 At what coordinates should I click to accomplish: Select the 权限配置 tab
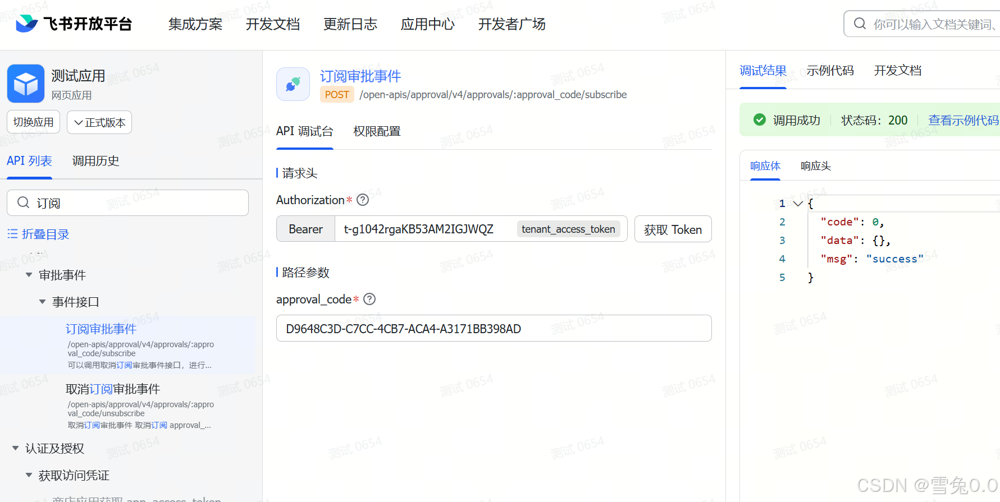tap(377, 131)
